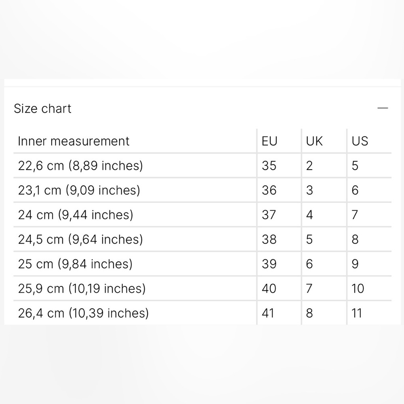Image resolution: width=404 pixels, height=404 pixels.
Task: Collapse the Size chart section minus icon
Action: (x=382, y=108)
